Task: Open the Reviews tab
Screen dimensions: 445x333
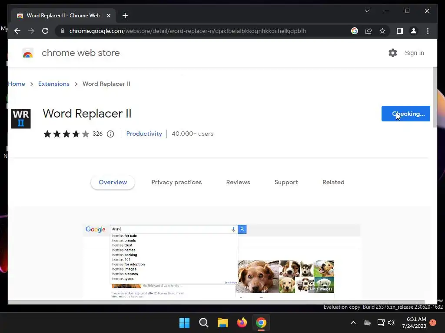Action: point(238,182)
